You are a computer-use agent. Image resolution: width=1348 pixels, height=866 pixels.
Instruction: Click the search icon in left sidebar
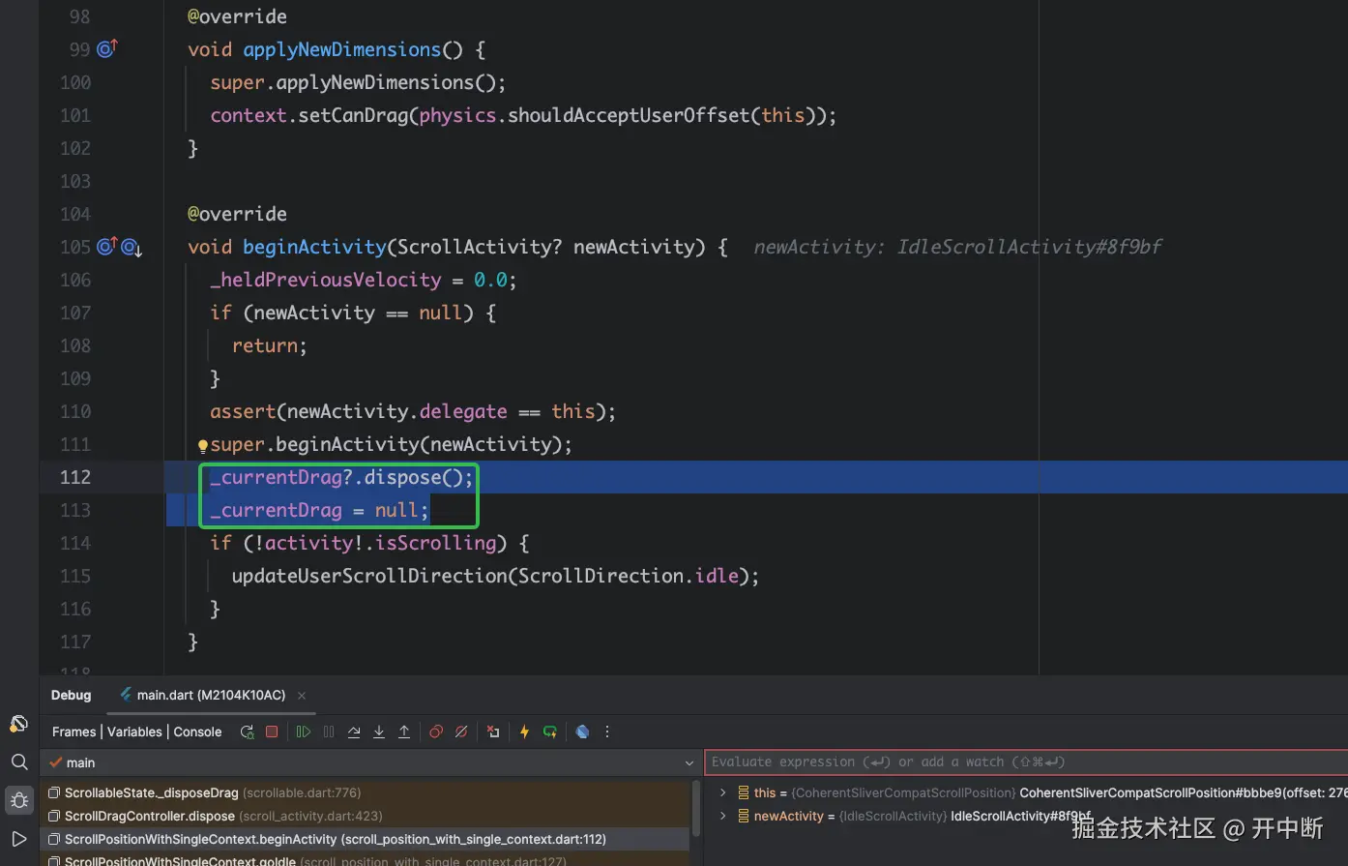click(x=19, y=762)
